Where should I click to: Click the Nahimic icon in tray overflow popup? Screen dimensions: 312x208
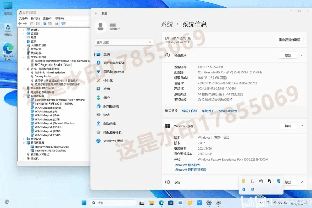270,181
